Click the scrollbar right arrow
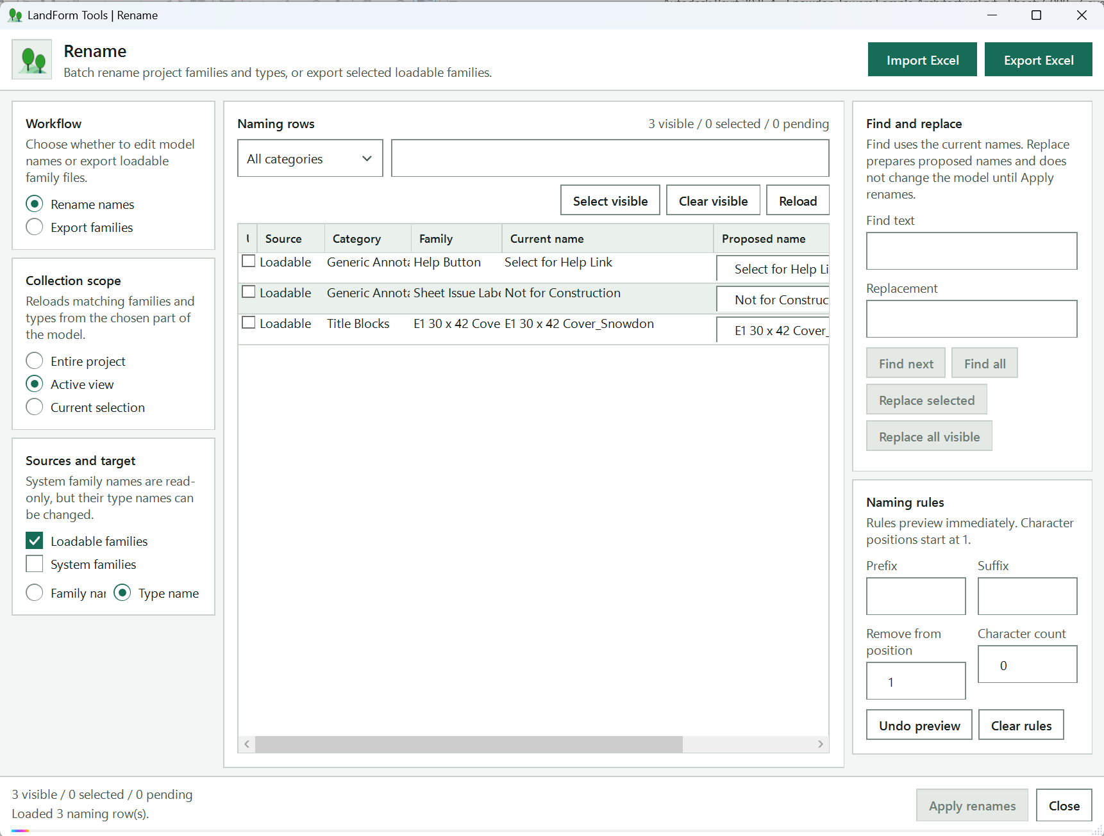The width and height of the screenshot is (1104, 836). click(821, 744)
